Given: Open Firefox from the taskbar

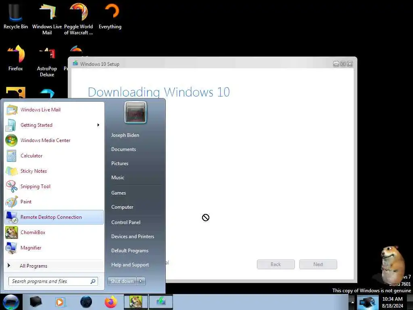Looking at the screenshot, I should point(111,302).
